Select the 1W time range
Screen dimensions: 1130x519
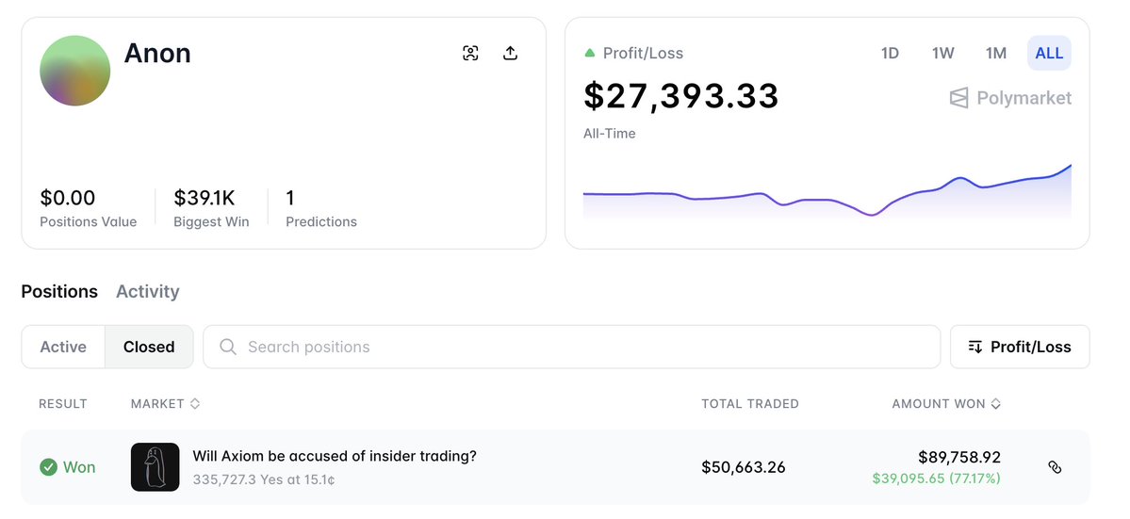(x=942, y=54)
